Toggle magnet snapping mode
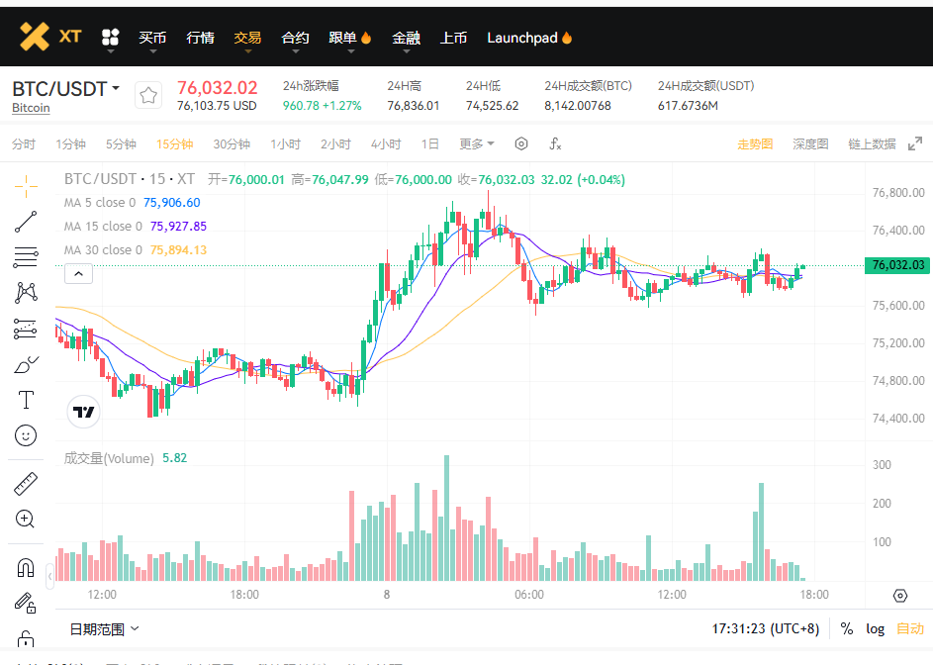The width and height of the screenshot is (933, 665). pyautogui.click(x=26, y=568)
